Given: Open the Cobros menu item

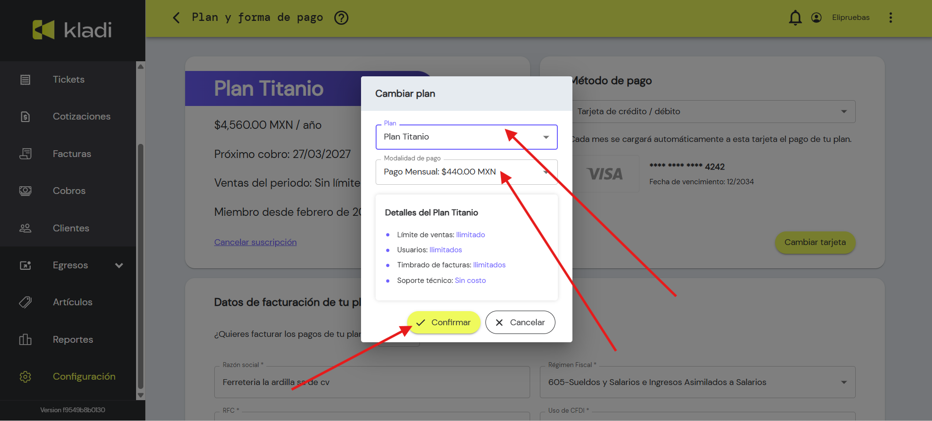Looking at the screenshot, I should coord(68,191).
